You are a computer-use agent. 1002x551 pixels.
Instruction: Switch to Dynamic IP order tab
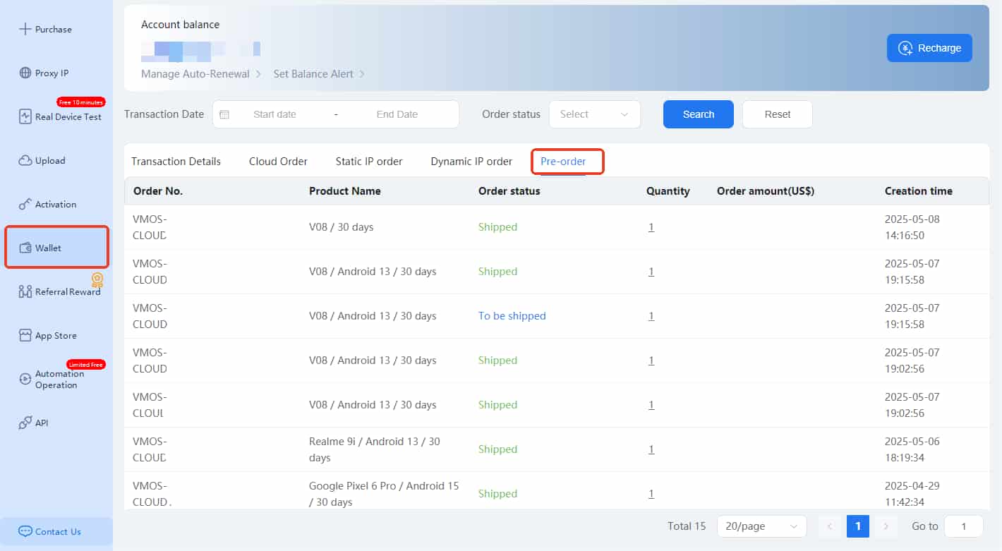pos(471,162)
